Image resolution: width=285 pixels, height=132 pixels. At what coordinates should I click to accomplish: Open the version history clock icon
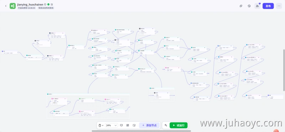click(249, 6)
